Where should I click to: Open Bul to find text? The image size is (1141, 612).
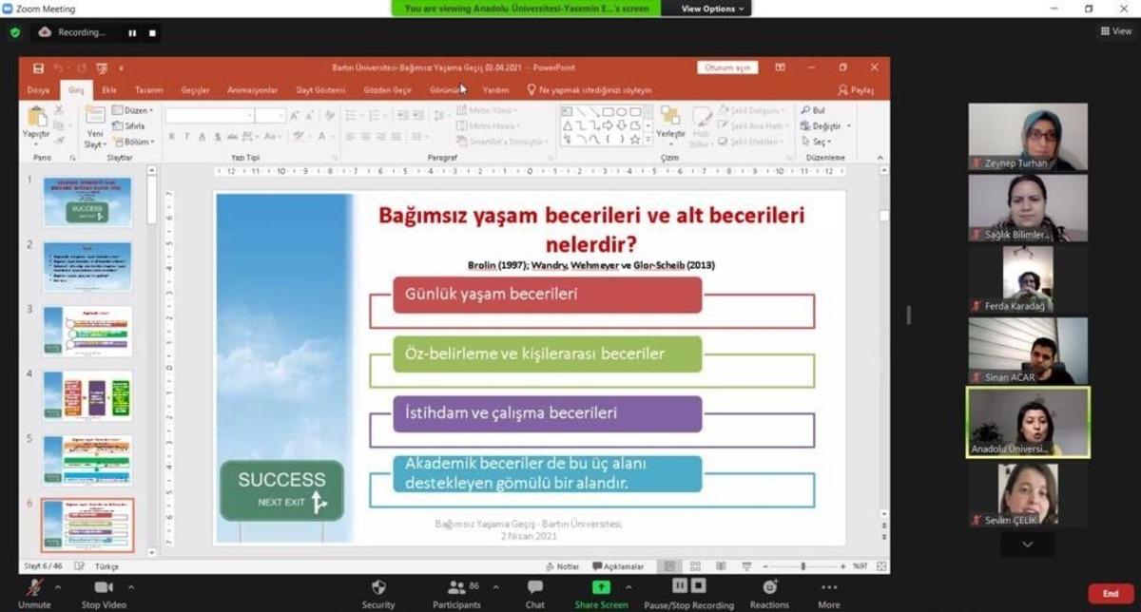coord(817,110)
